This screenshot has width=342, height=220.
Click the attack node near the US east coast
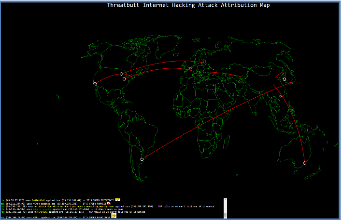coord(124,79)
